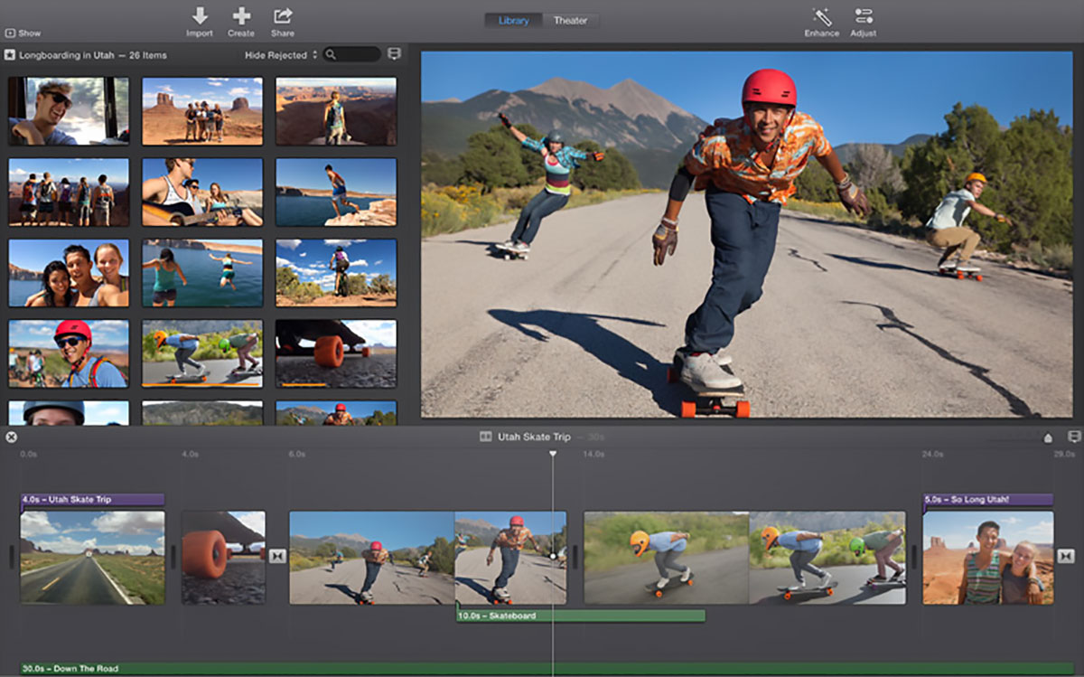Toggle the browser clip appearance icon
Image resolution: width=1084 pixels, height=677 pixels.
394,54
